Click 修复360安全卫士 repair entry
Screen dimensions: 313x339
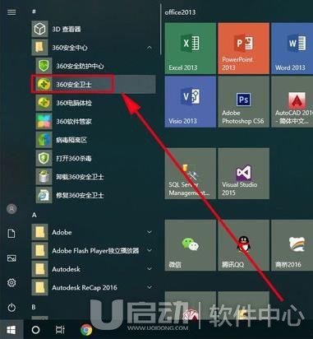[95, 195]
